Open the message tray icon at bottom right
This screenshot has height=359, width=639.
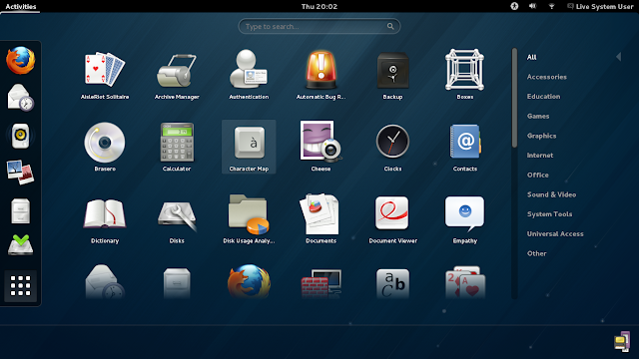click(x=622, y=341)
